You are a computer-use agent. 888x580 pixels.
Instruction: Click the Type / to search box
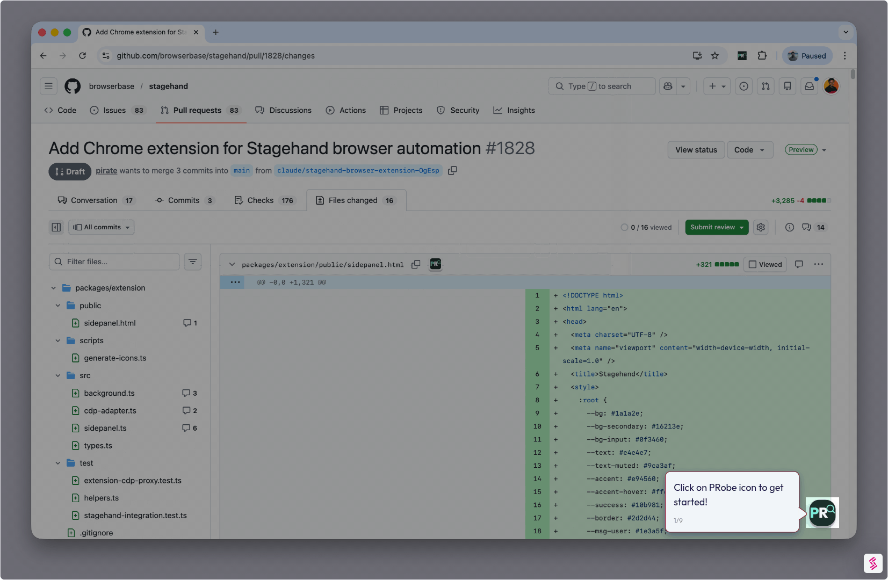(602, 86)
